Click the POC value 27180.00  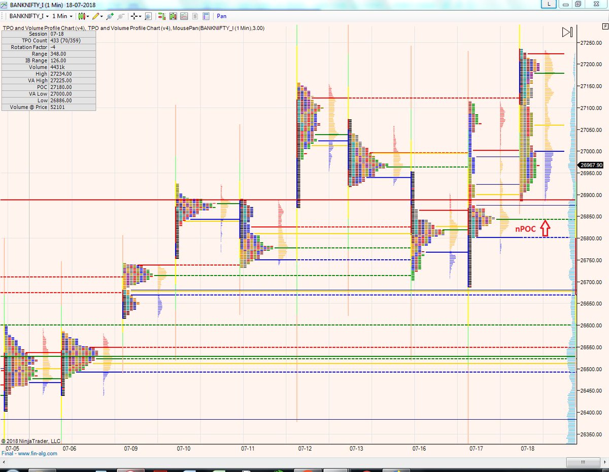coord(61,87)
